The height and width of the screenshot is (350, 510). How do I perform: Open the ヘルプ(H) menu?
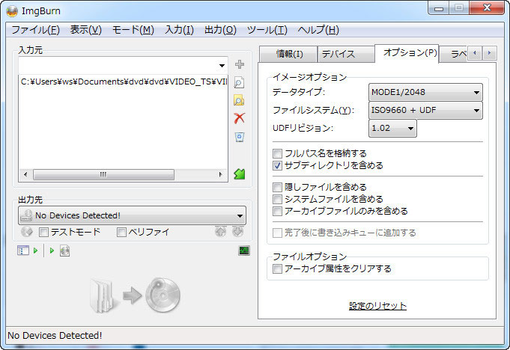tap(318, 30)
